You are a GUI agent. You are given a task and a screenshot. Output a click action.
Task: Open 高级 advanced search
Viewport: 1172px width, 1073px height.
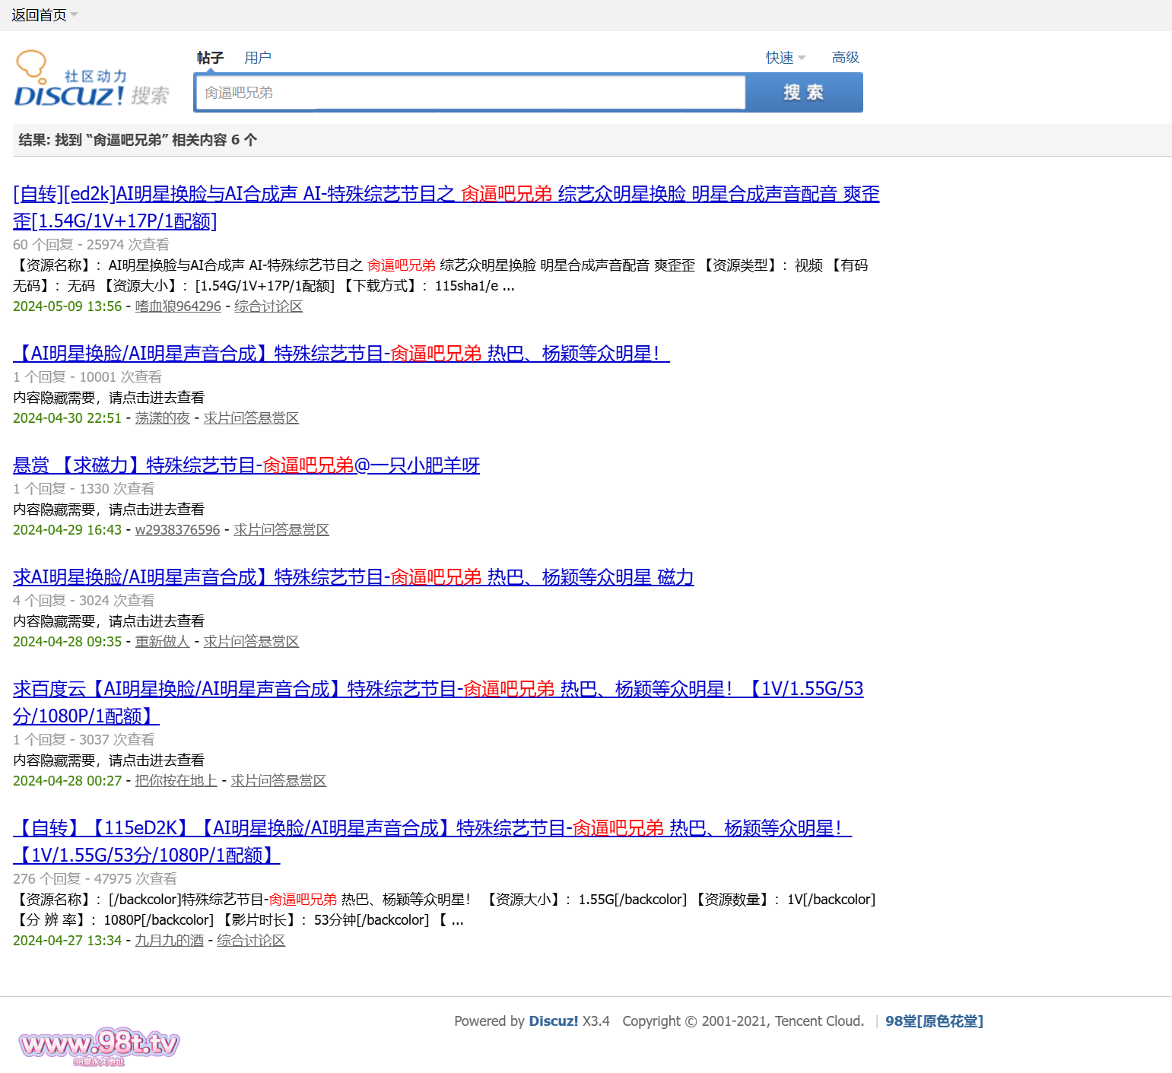click(x=845, y=58)
